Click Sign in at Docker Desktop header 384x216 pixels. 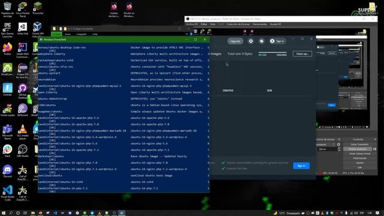(277, 41)
